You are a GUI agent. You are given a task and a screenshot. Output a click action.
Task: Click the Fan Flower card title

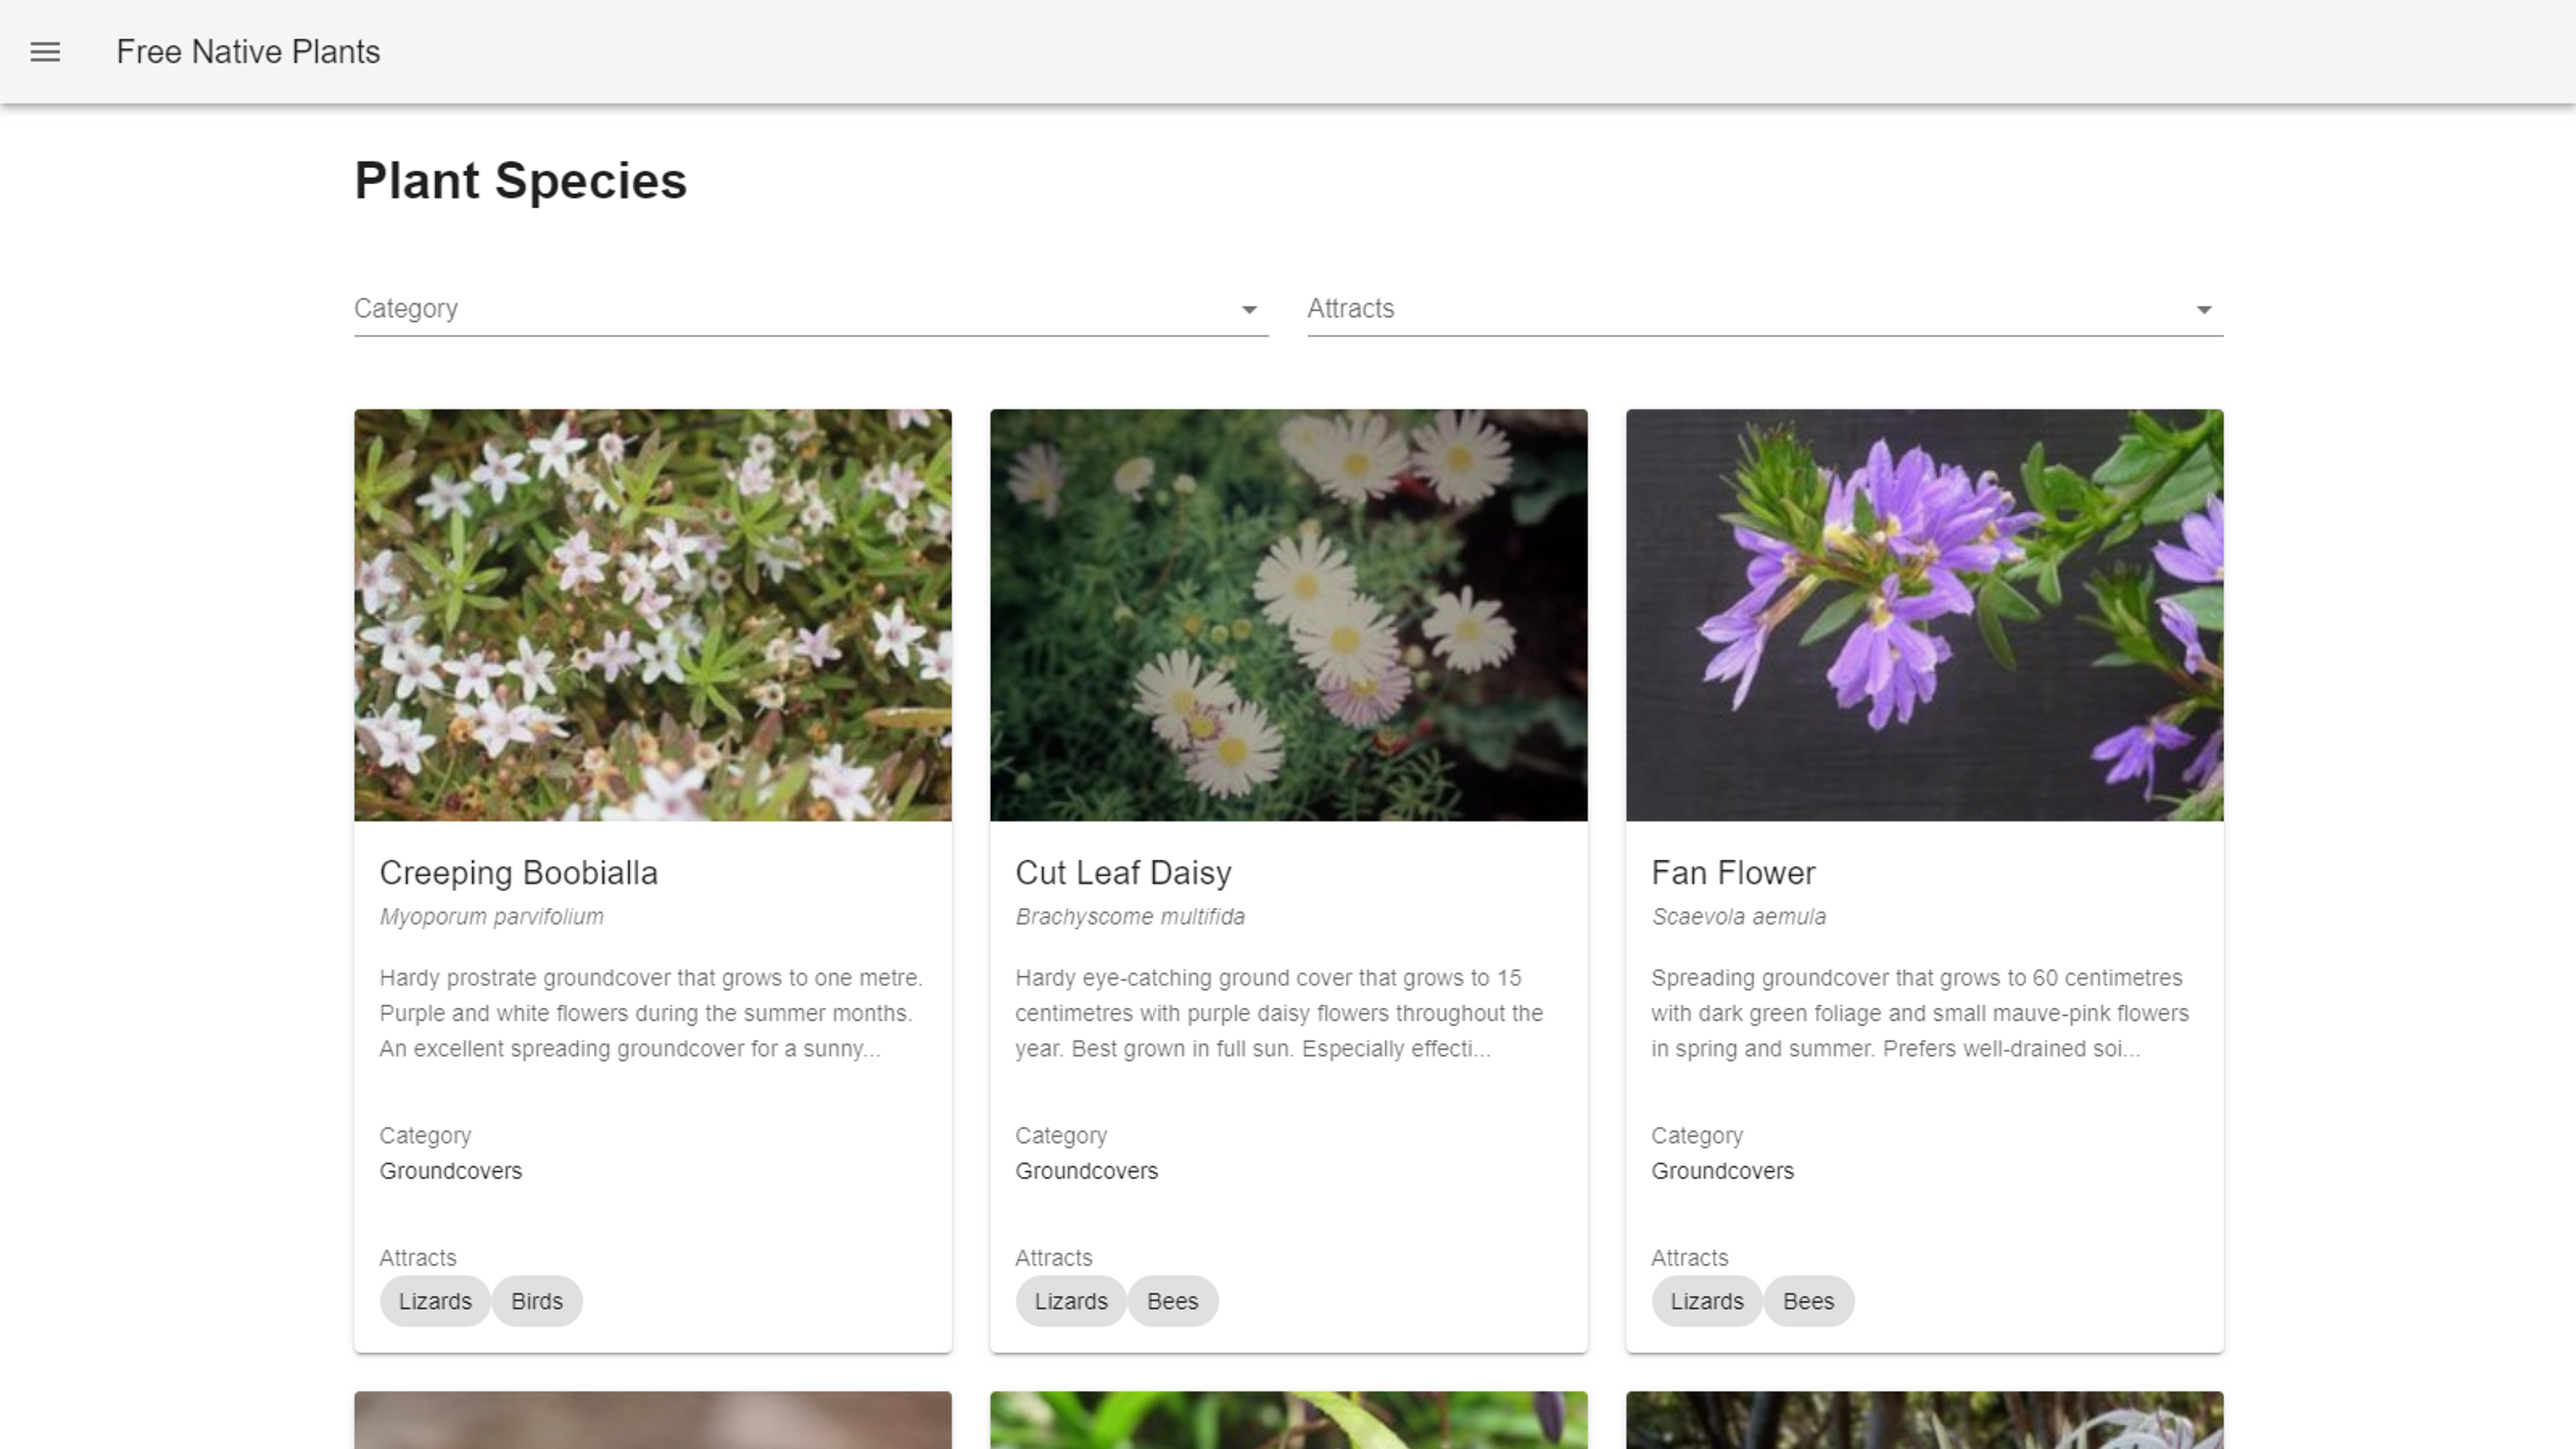click(x=1732, y=873)
